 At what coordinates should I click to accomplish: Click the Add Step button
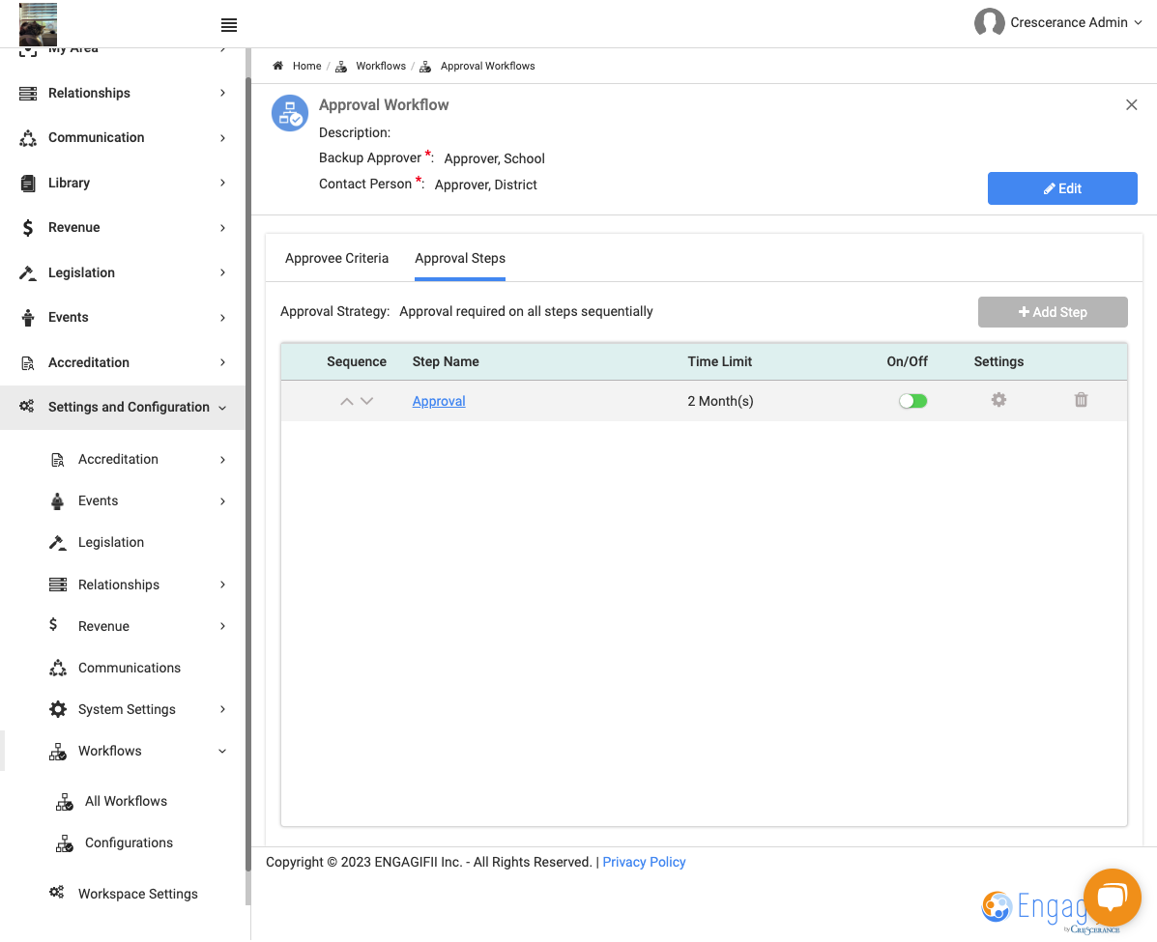(x=1053, y=312)
